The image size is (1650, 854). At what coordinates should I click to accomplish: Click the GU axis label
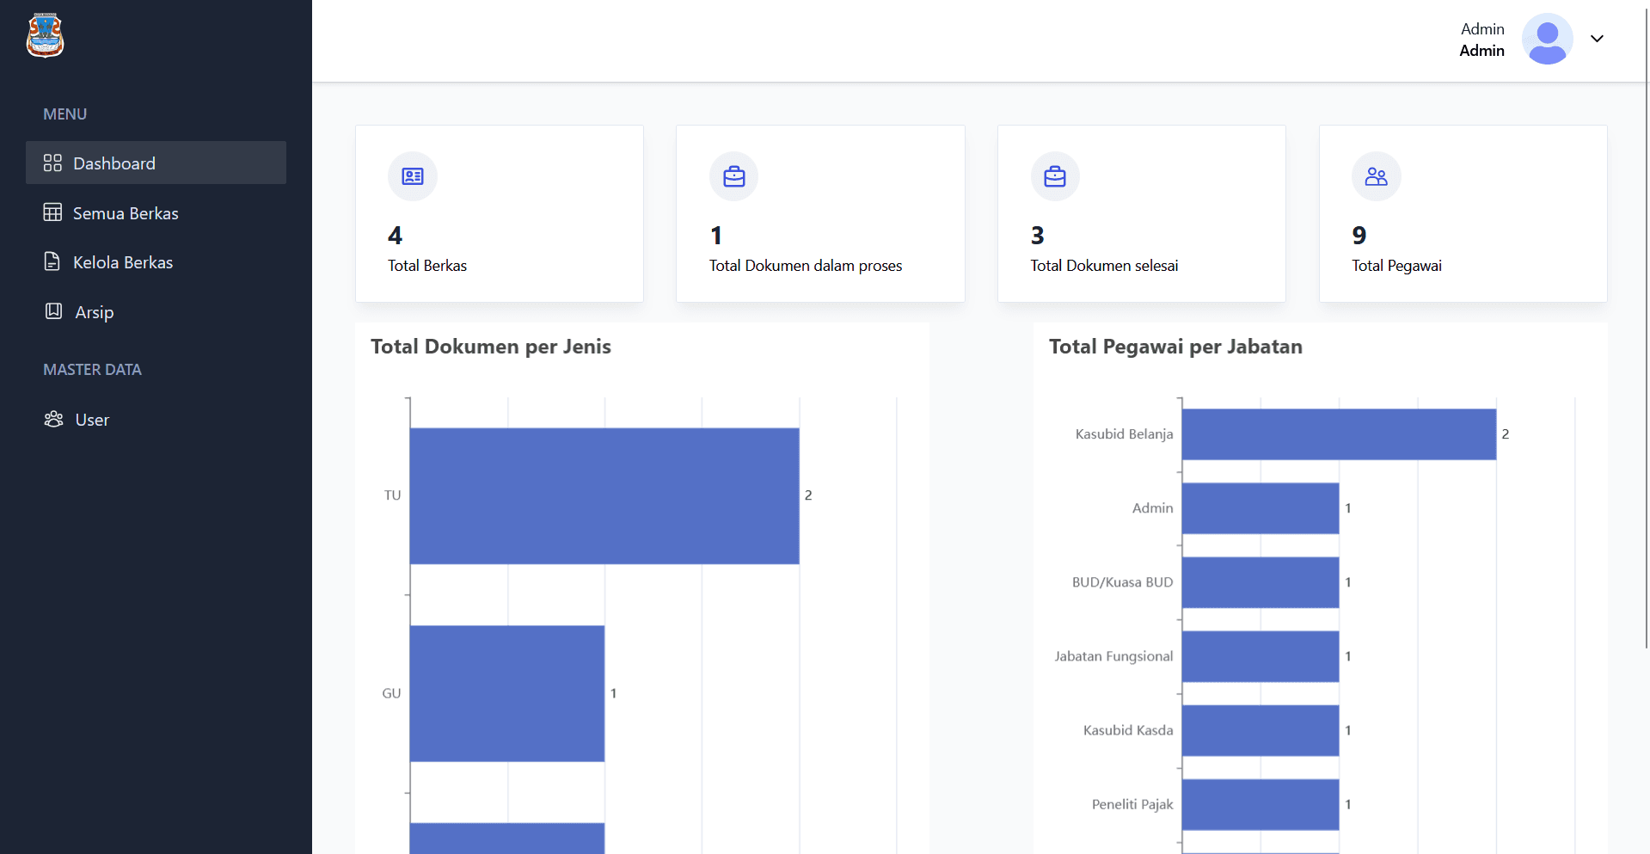(x=391, y=693)
